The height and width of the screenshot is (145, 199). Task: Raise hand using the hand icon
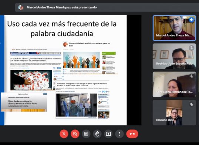pyautogui.click(x=97, y=134)
